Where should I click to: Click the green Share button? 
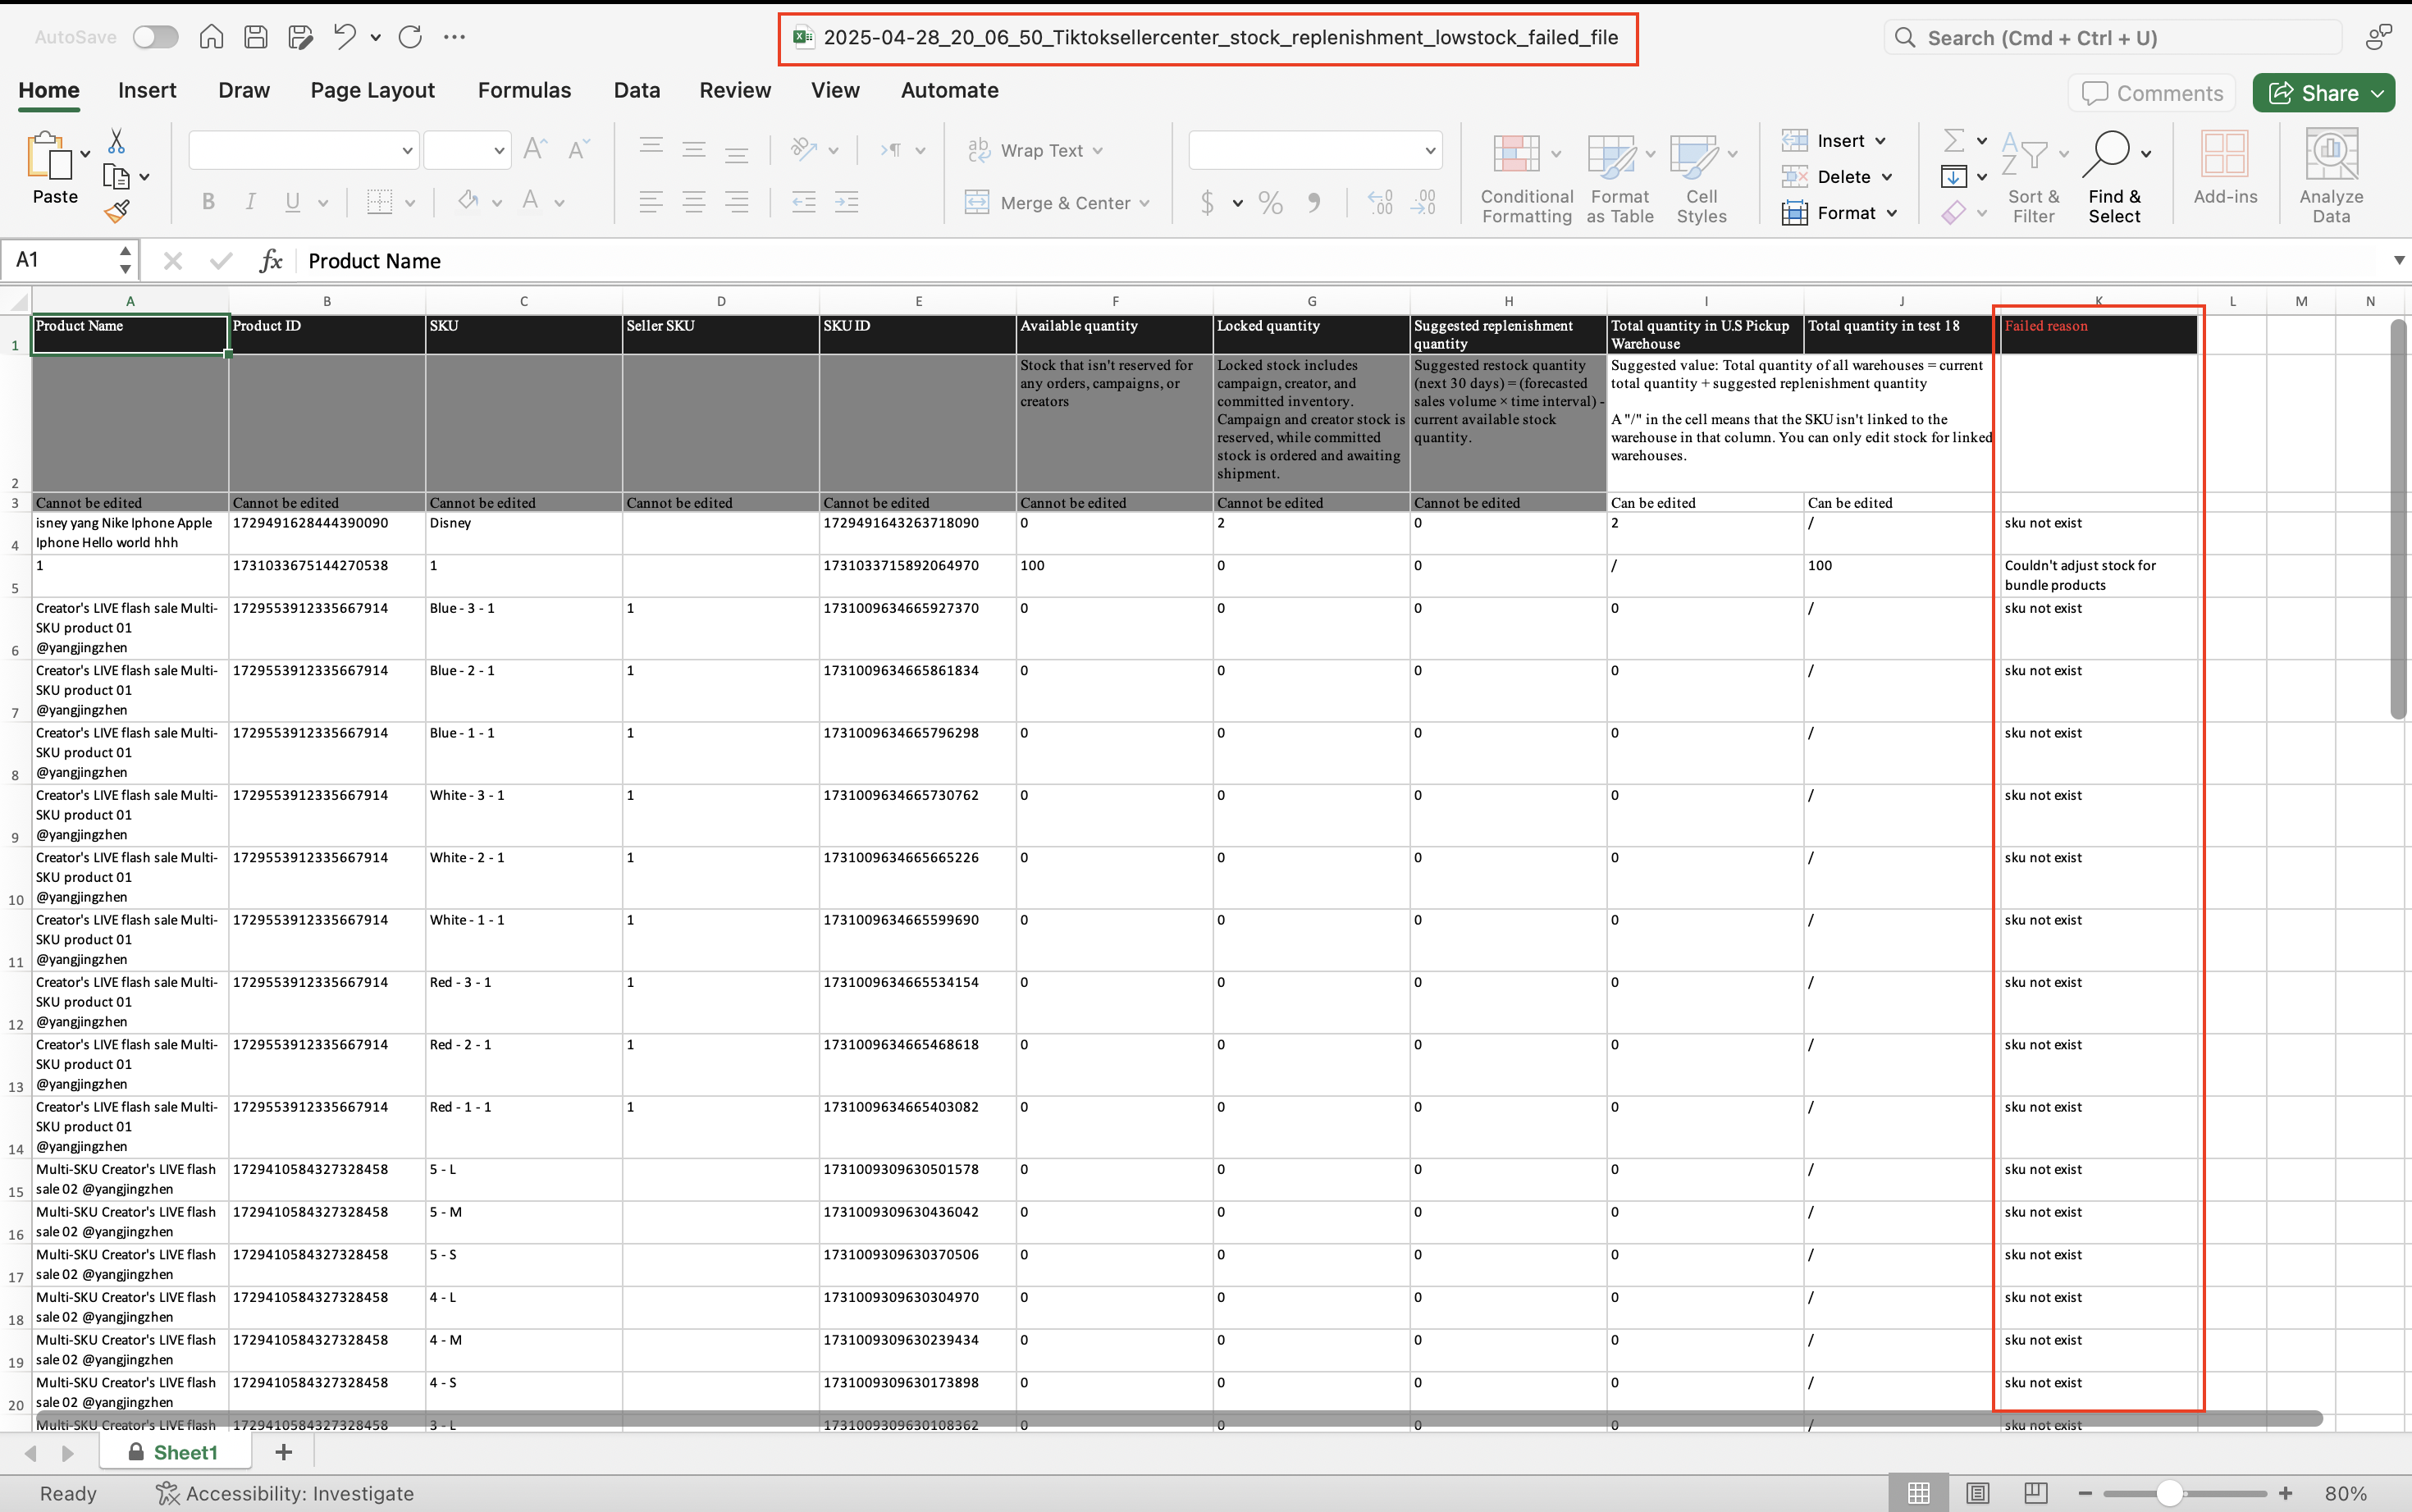coord(2322,93)
